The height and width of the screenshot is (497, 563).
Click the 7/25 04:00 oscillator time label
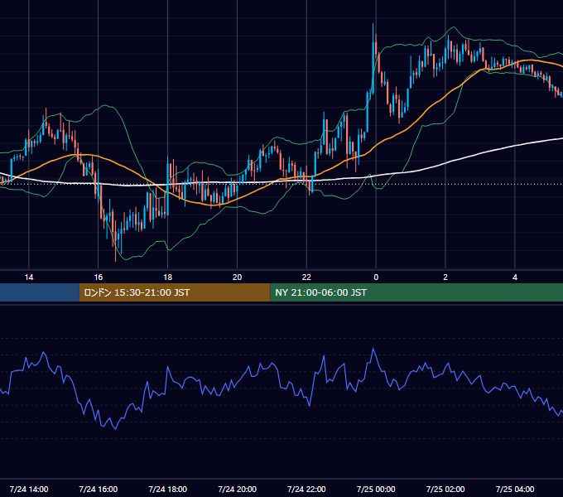point(515,489)
